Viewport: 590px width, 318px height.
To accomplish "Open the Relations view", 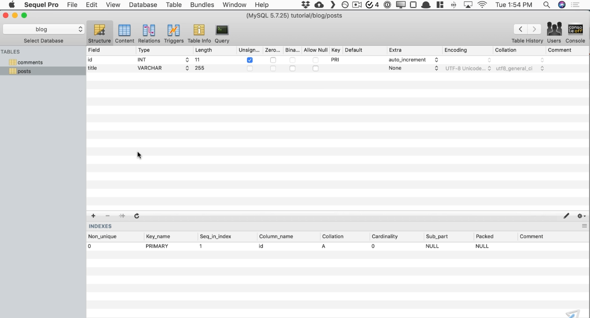I will 149,33.
